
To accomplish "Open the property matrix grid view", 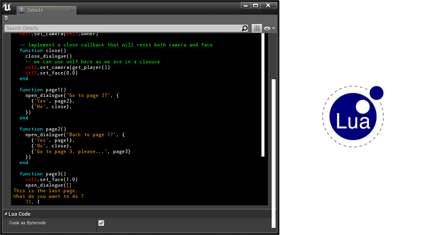I will [257, 28].
